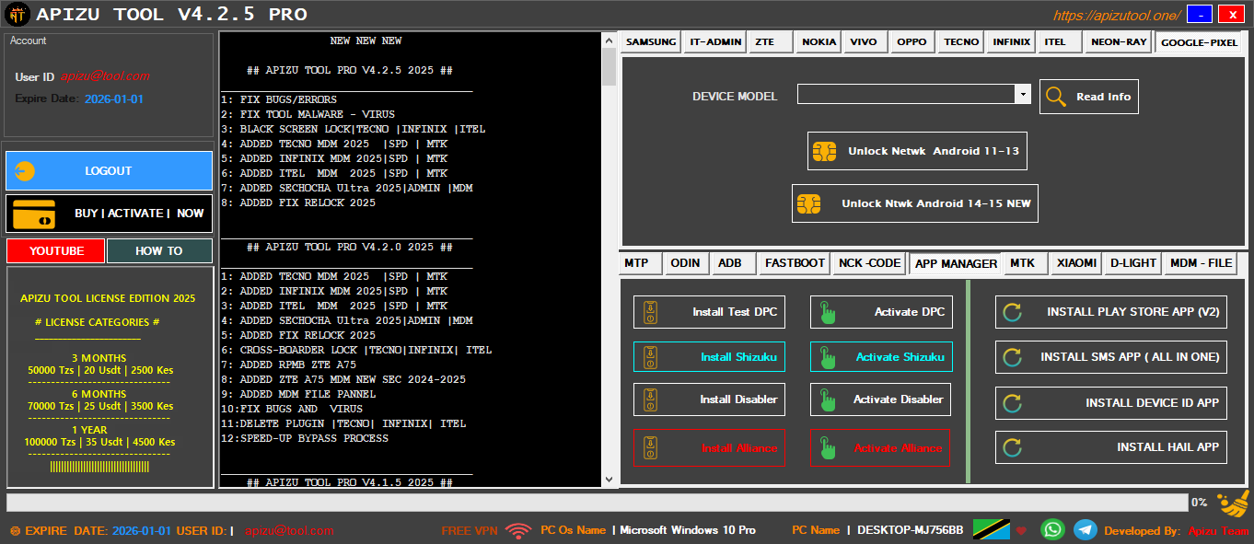Open the OPPO tab
The height and width of the screenshot is (544, 1254).
pos(912,42)
